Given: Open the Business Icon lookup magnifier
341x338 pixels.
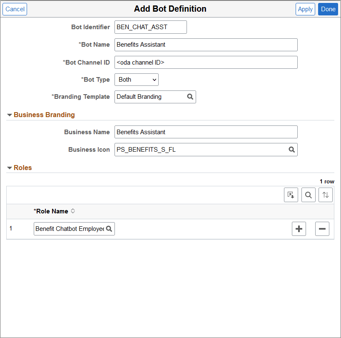Looking at the screenshot, I should 291,149.
